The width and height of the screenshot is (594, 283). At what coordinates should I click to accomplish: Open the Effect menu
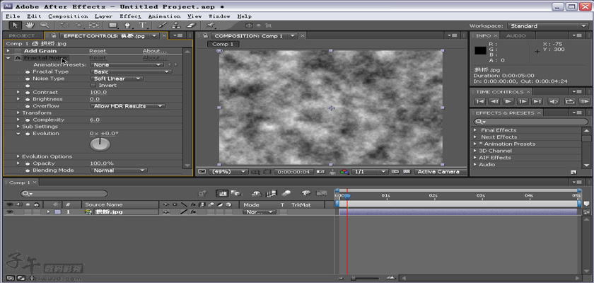click(130, 16)
